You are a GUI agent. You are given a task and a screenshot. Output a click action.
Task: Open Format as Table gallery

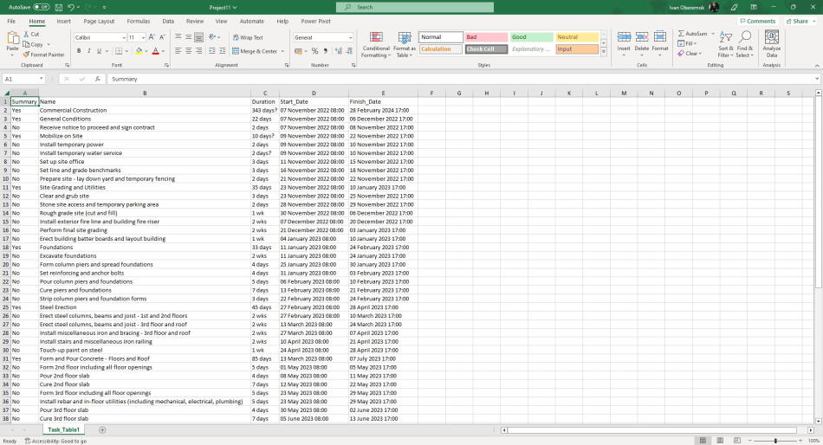point(405,45)
